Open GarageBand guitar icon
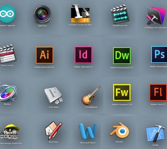Image resolution: width=167 pixels, height=149 pixels. point(91,95)
